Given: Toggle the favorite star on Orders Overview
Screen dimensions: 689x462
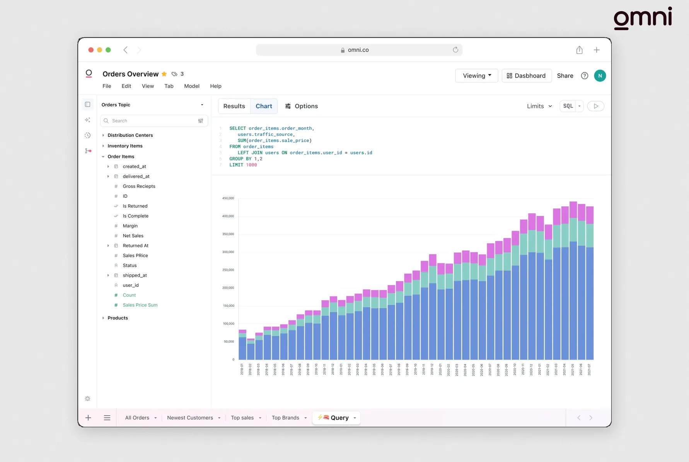Looking at the screenshot, I should [x=164, y=74].
